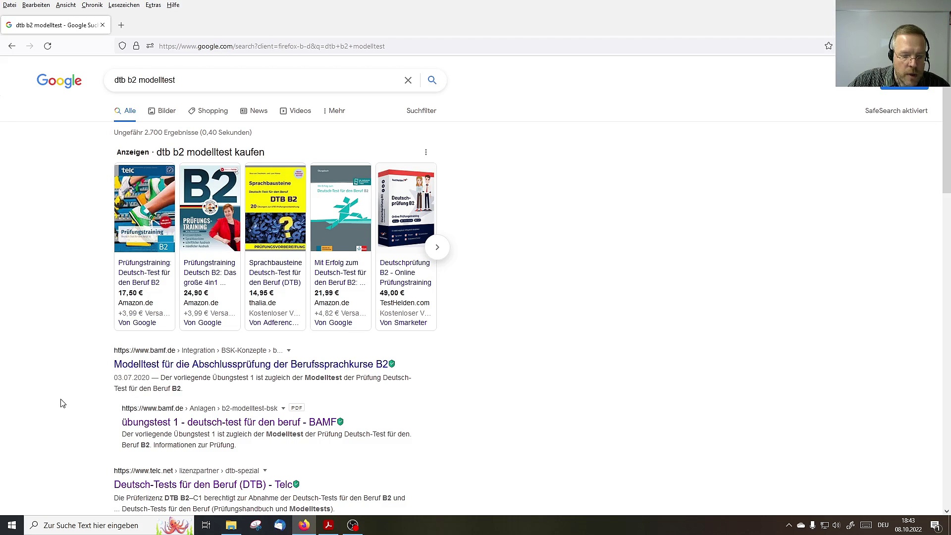Viewport: 951px width, 535px height.
Task: Click the blue magnifier search icon
Action: (432, 80)
